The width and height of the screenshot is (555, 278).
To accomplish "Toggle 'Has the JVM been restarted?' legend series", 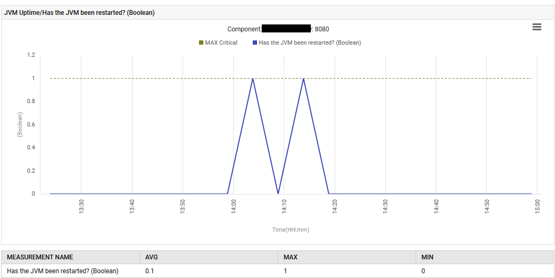I will 307,43.
